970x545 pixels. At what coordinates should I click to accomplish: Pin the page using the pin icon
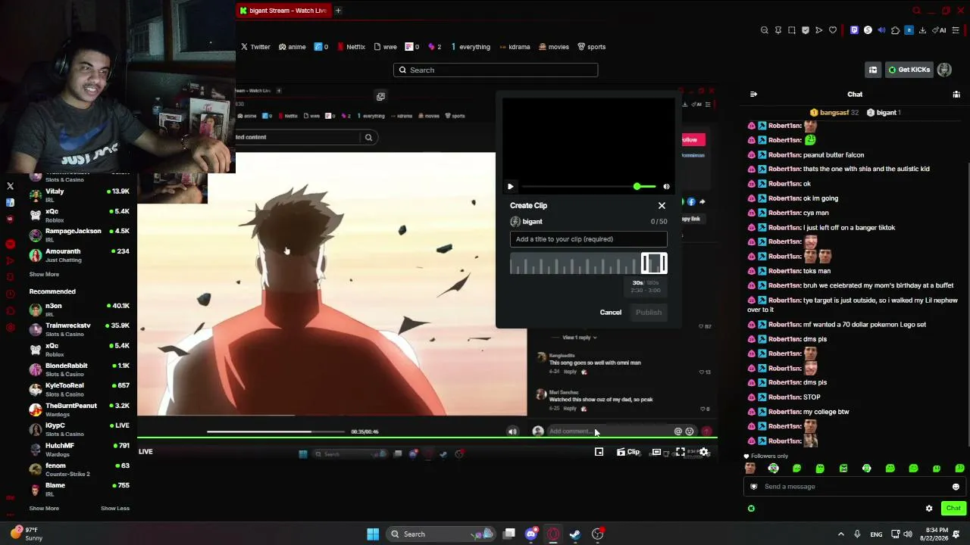pos(778,30)
